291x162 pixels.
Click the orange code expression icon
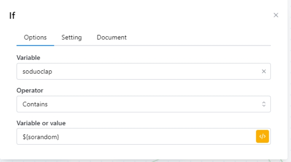tap(262, 137)
